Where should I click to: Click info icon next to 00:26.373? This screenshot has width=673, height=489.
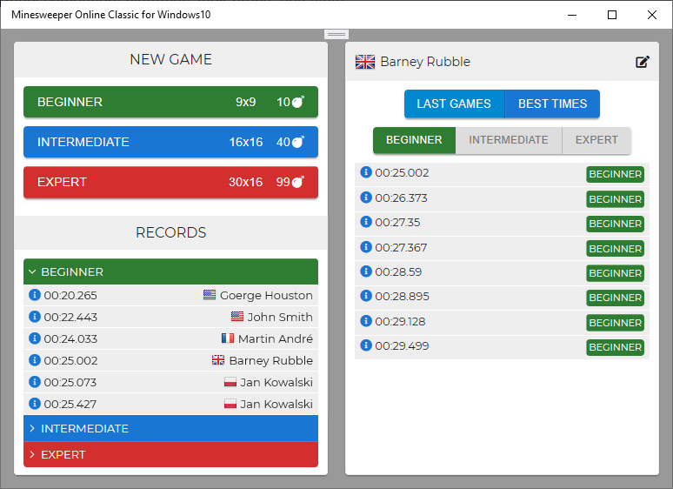tap(366, 197)
